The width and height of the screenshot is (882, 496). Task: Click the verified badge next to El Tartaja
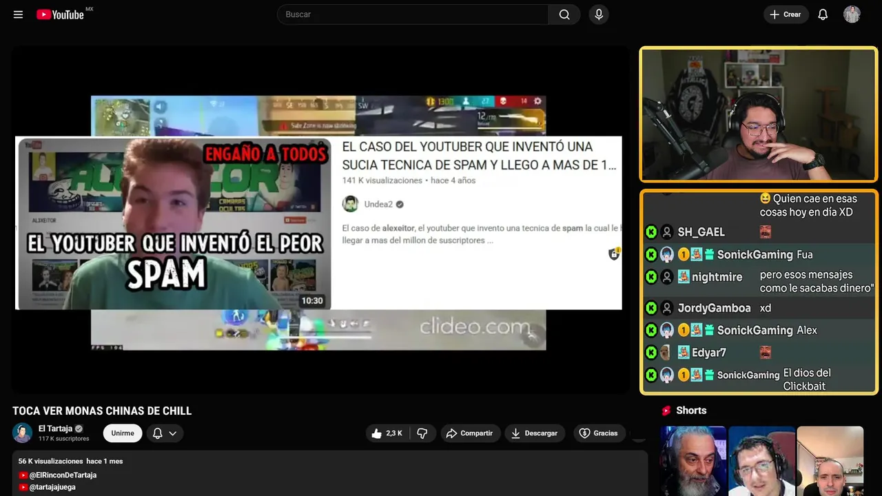(79, 428)
